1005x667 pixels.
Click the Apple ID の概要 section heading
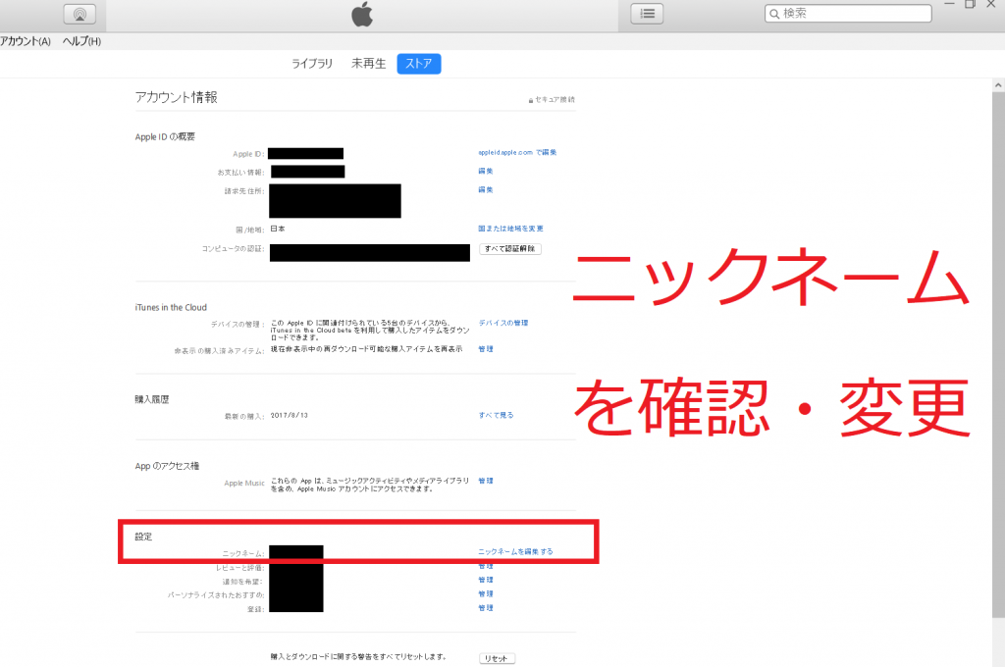pos(165,137)
